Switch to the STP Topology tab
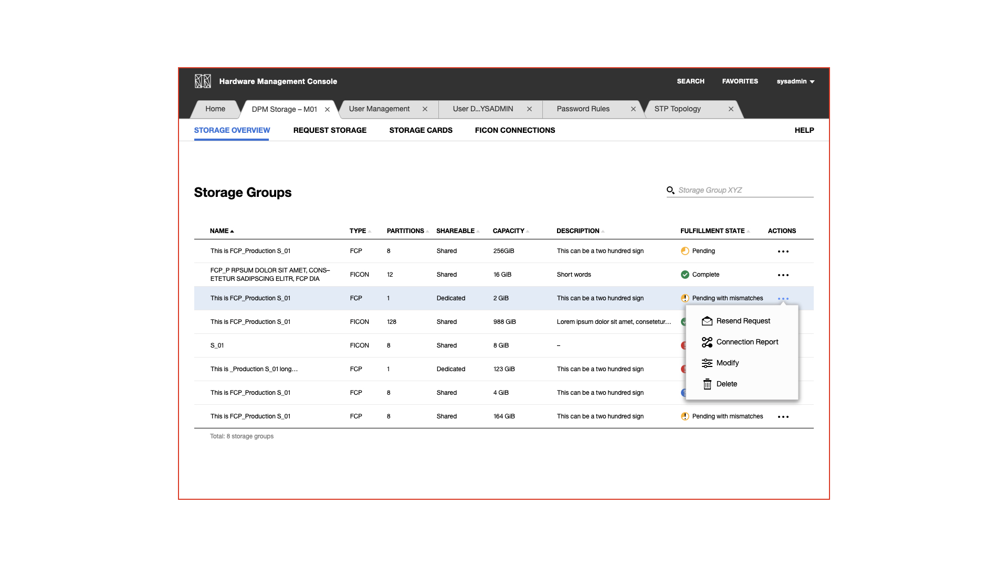Image resolution: width=1008 pixels, height=567 pixels. tap(677, 109)
